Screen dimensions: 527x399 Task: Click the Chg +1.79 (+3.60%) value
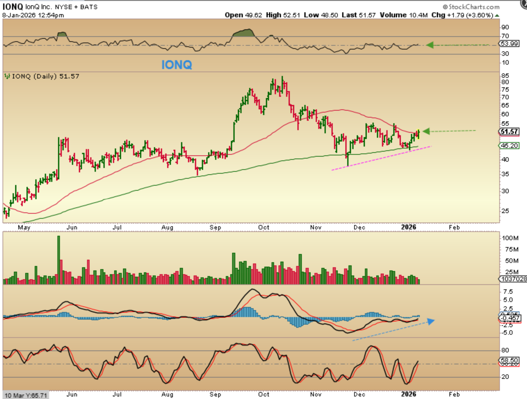coord(462,15)
